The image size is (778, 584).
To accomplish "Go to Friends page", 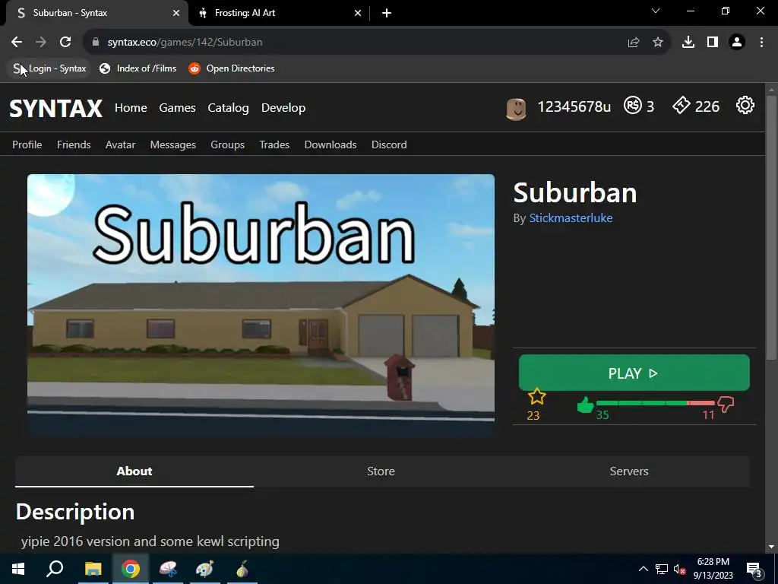I will (74, 144).
